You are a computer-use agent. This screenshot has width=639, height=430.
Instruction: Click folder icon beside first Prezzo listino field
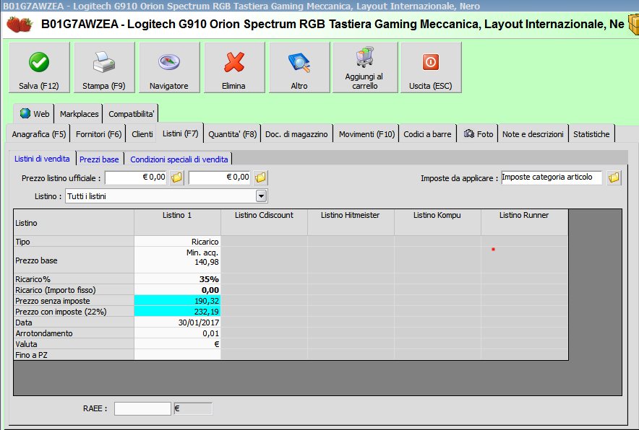pos(177,177)
